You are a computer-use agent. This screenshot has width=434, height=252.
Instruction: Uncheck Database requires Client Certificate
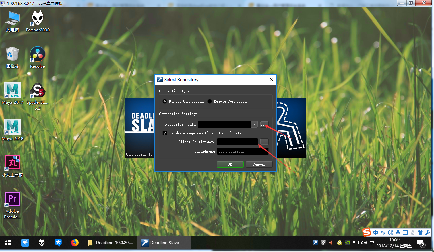pyautogui.click(x=165, y=133)
